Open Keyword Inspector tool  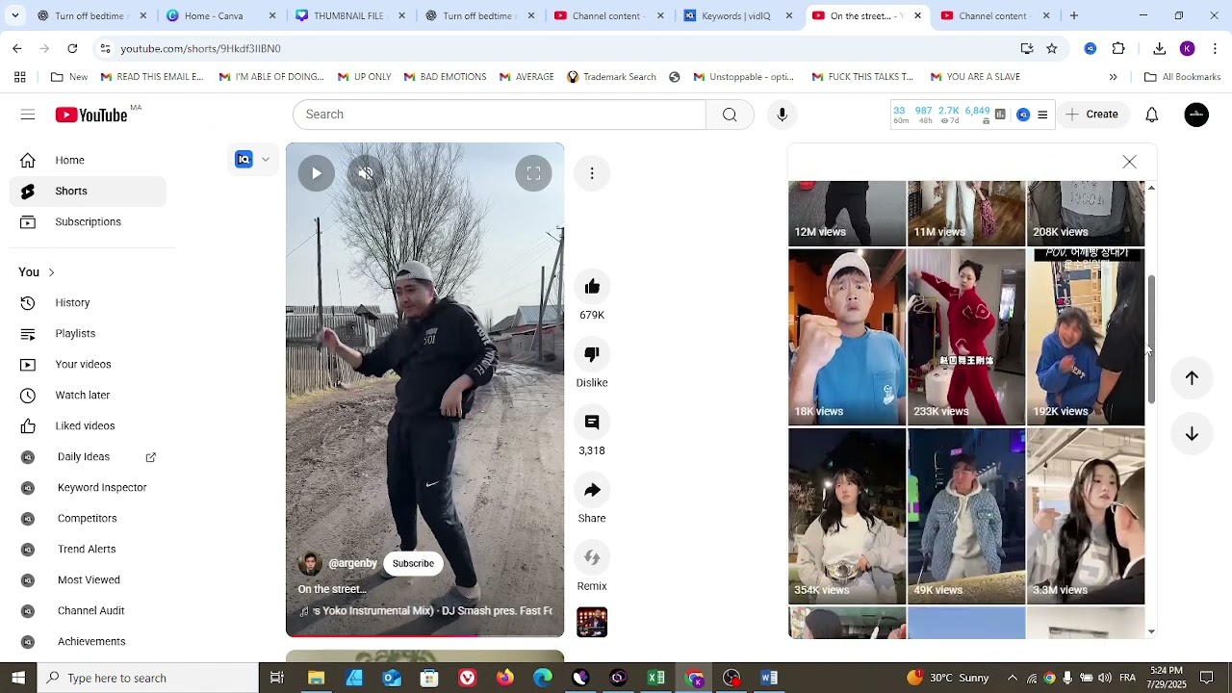[x=88, y=488]
